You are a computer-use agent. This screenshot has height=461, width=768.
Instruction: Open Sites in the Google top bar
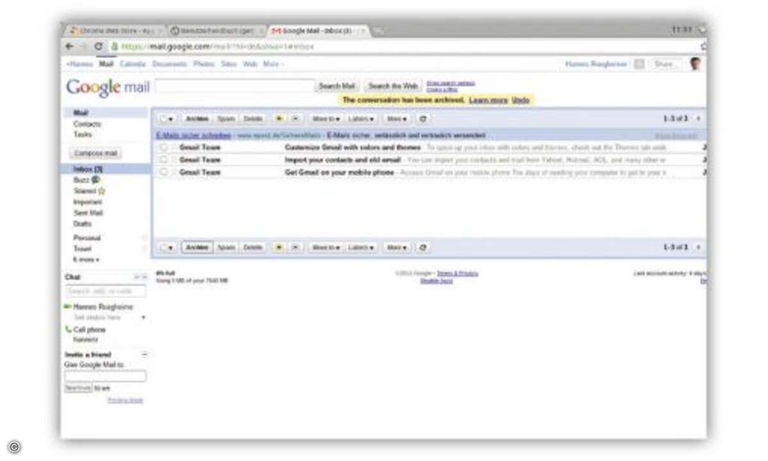(229, 64)
